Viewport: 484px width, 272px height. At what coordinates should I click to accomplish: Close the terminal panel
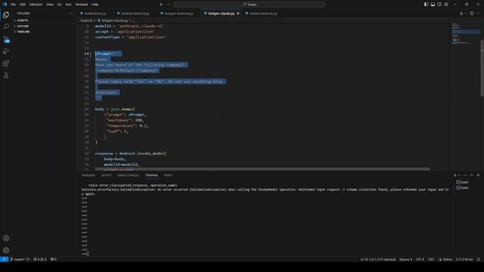[x=478, y=175]
